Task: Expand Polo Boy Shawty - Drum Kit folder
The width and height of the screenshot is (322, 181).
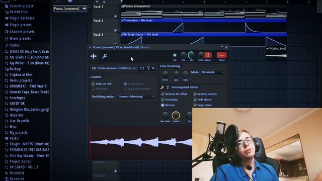Action: [x=27, y=155]
